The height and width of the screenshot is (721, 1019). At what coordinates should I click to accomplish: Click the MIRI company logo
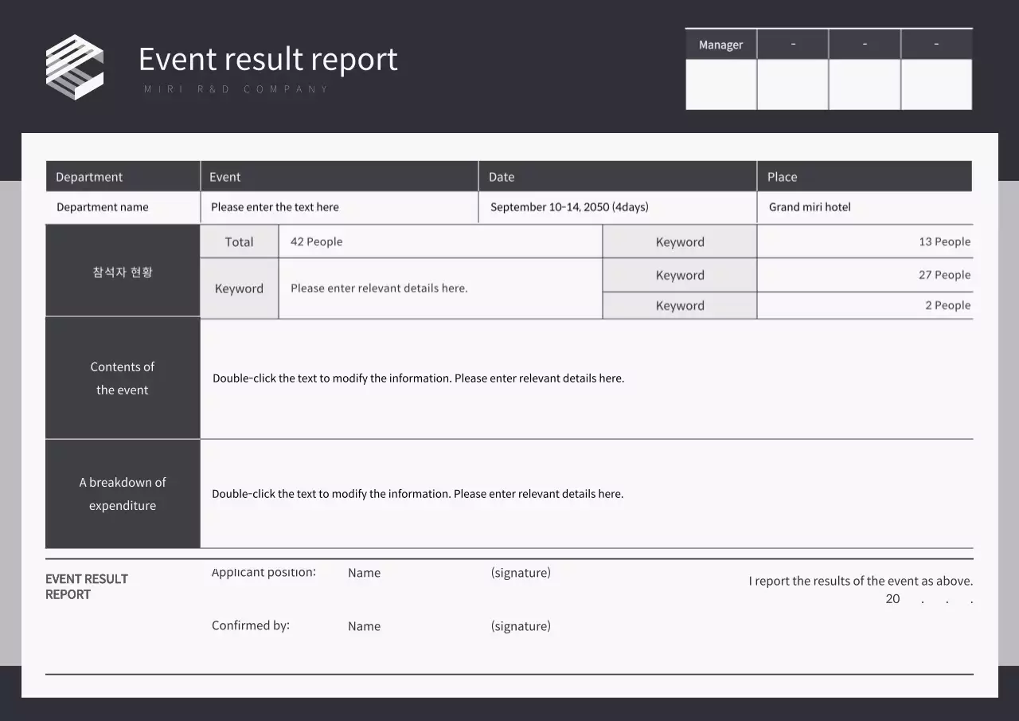75,67
